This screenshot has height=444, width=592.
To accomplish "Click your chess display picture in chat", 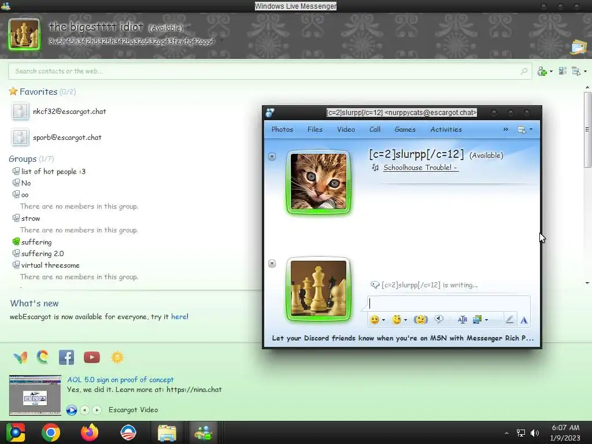I will (x=319, y=289).
